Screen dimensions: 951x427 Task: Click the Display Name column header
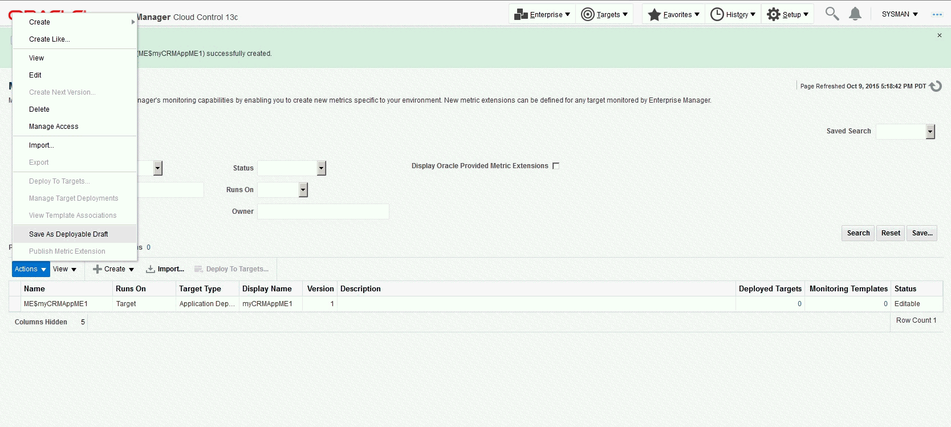point(271,289)
